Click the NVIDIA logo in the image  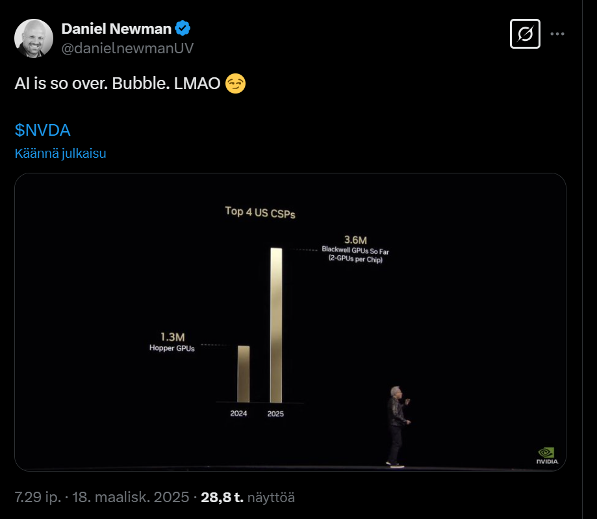(546, 455)
